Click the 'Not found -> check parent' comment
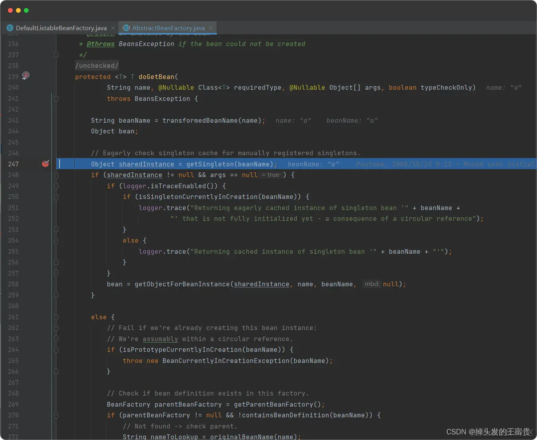 click(180, 426)
